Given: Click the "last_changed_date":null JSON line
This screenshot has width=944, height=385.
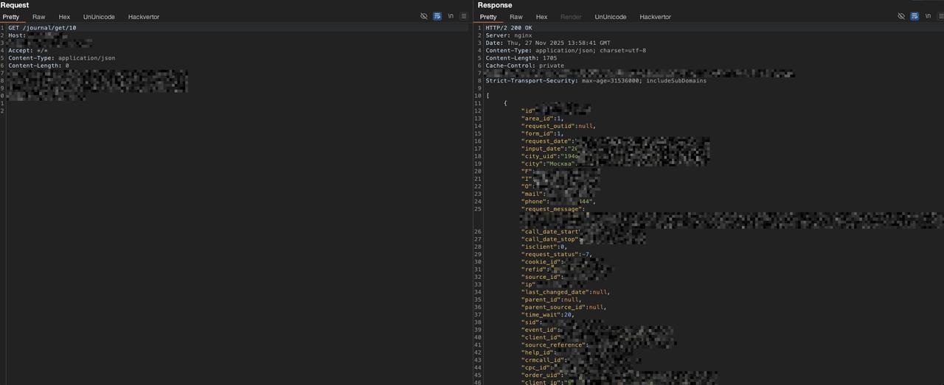Looking at the screenshot, I should 566,292.
